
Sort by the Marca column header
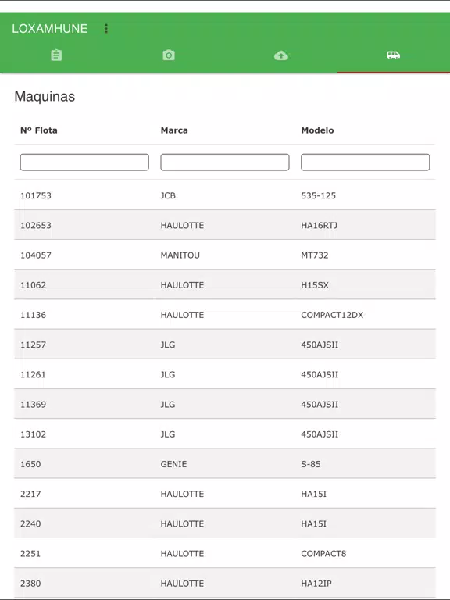[x=174, y=130]
